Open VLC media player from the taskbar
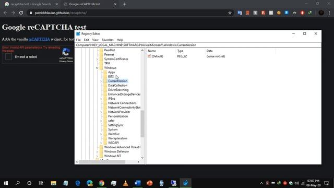The image size is (334, 188). (126, 183)
